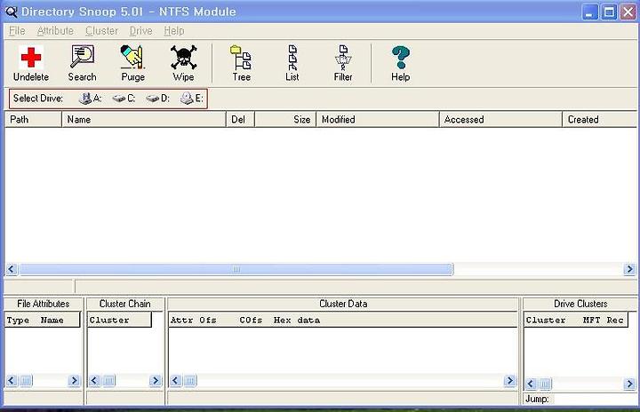Click Drive Clusters Cluster MFT Rec header
This screenshot has width=640, height=412.
click(575, 321)
